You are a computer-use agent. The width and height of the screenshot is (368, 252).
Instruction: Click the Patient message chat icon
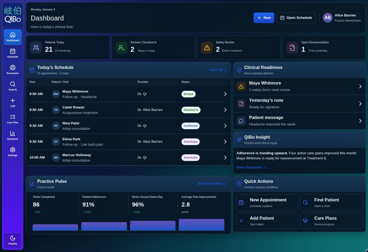(x=241, y=121)
